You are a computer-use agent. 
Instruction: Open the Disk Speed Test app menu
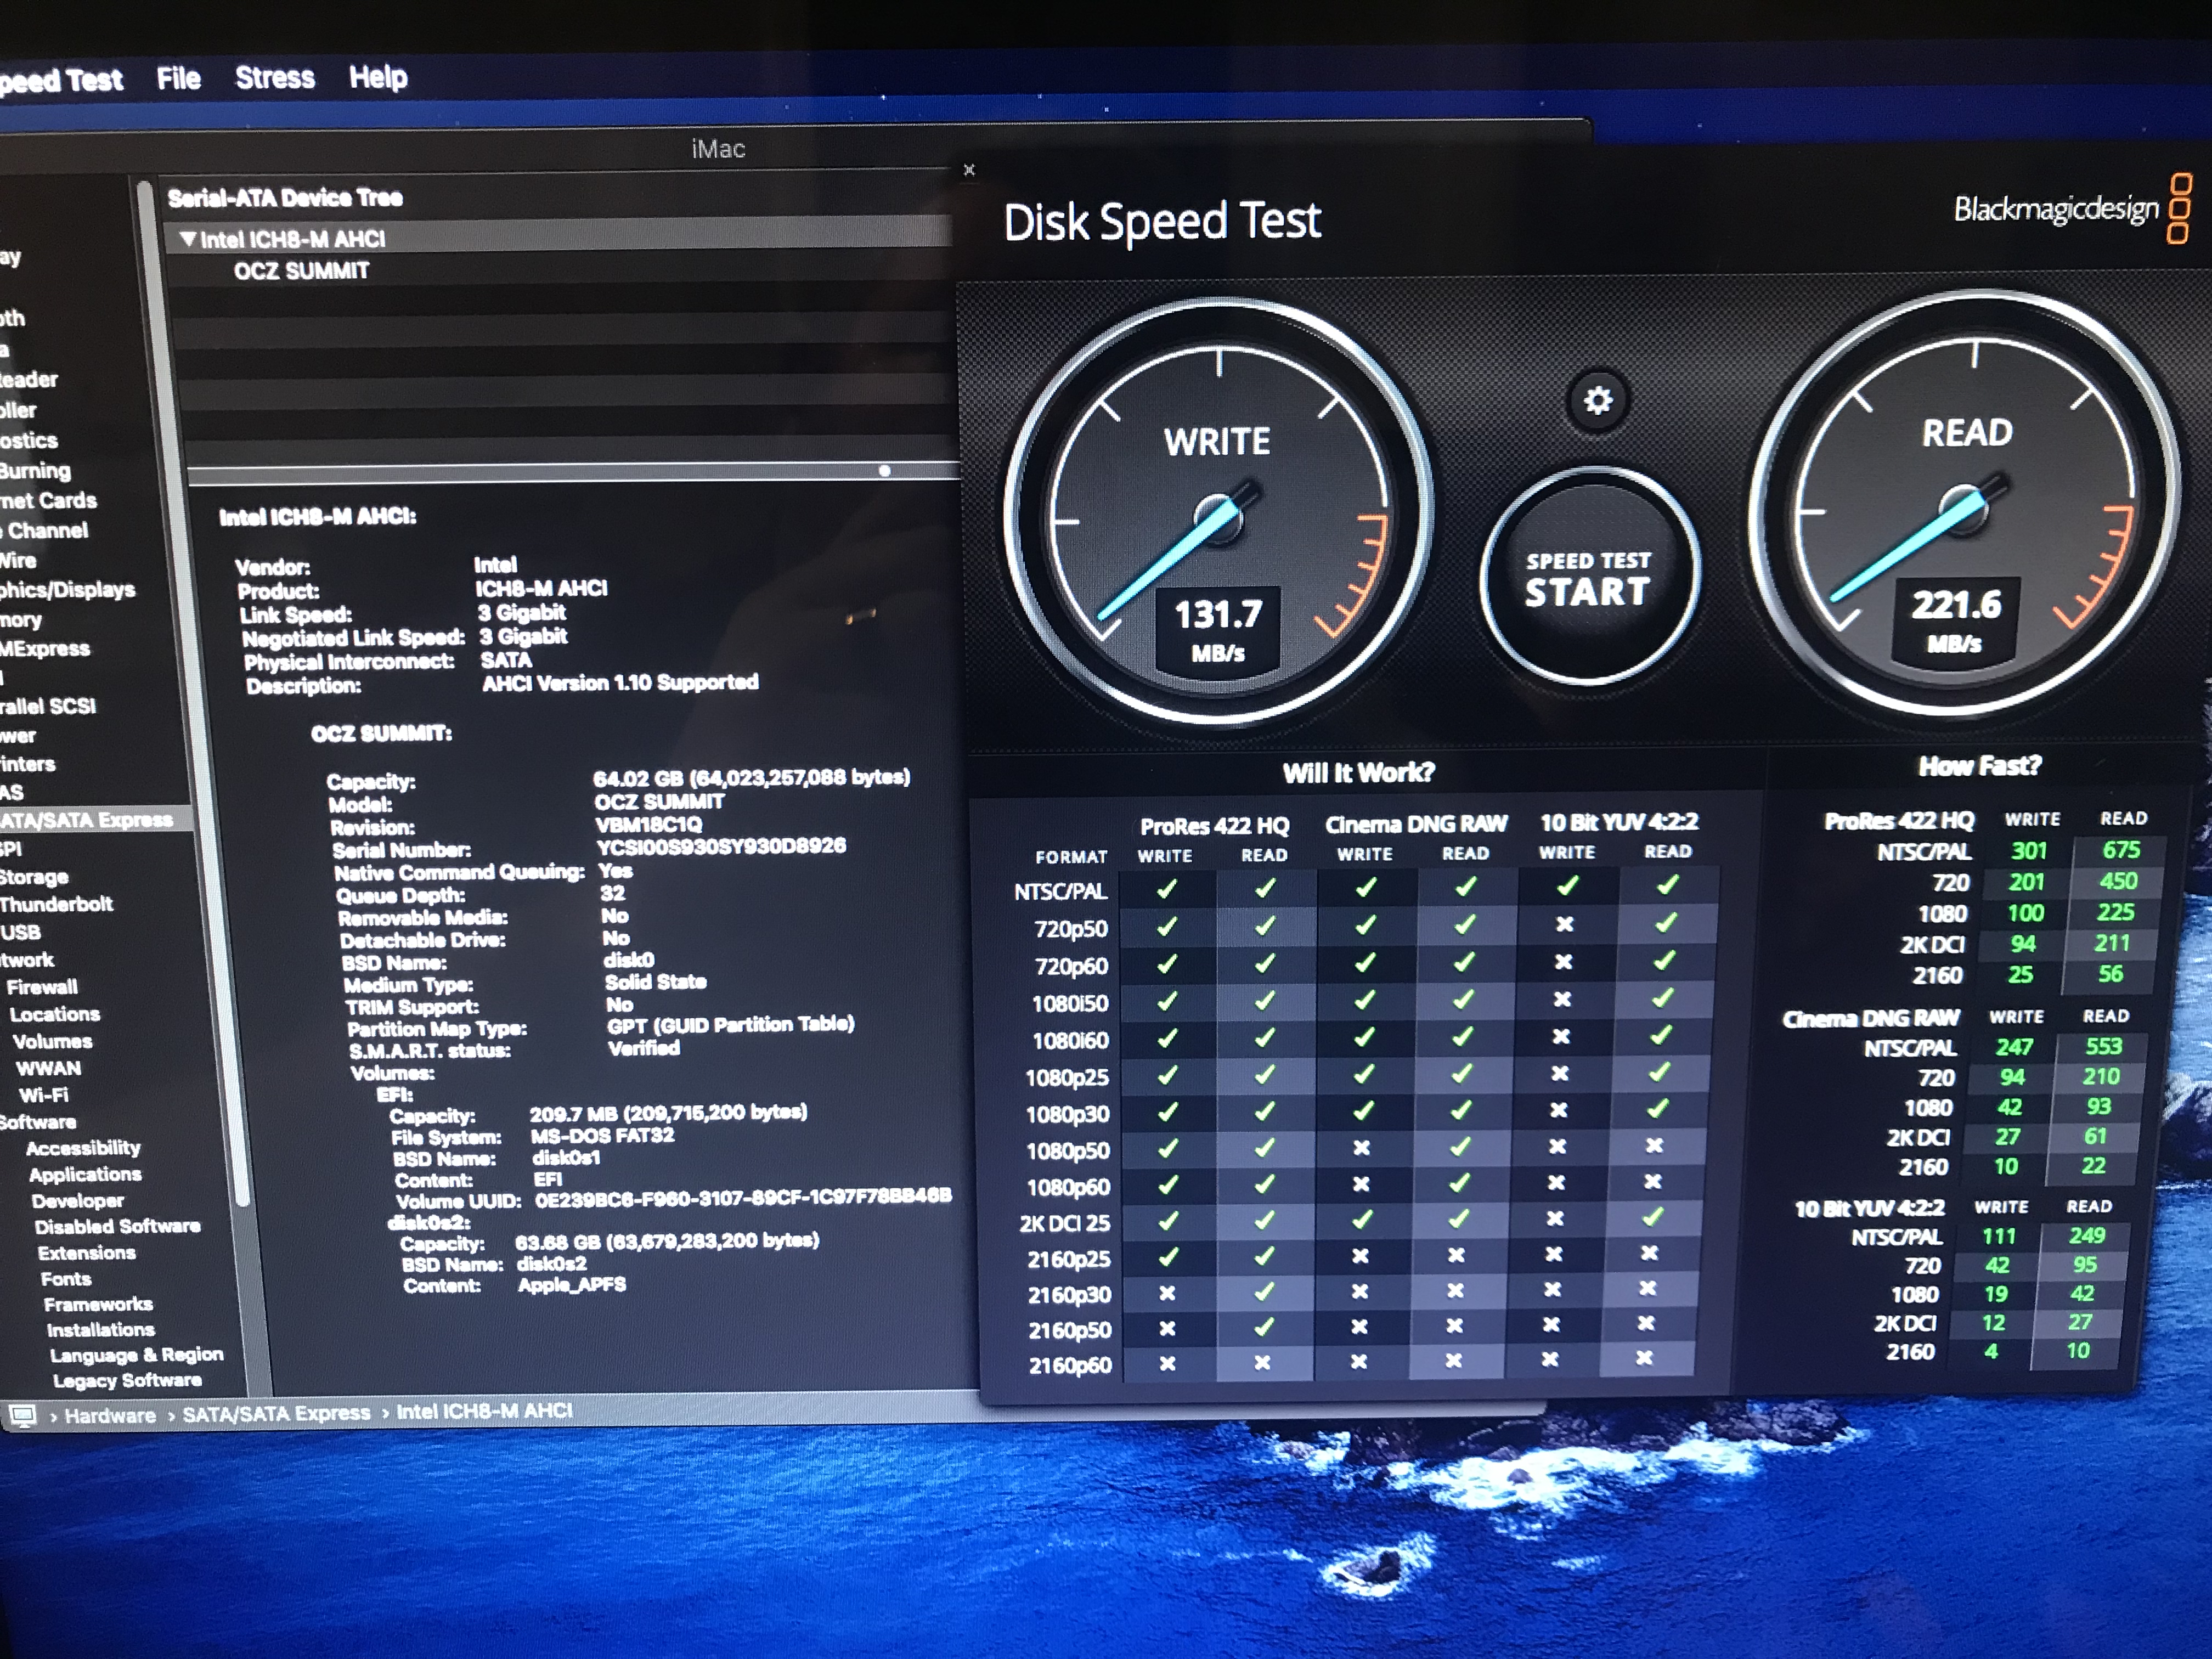61,80
